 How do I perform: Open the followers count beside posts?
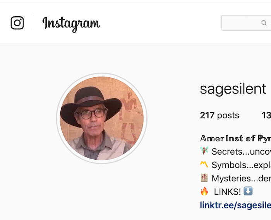click(266, 115)
